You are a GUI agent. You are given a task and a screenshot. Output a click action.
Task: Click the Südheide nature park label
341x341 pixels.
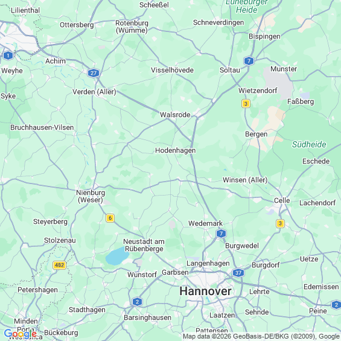coord(309,144)
